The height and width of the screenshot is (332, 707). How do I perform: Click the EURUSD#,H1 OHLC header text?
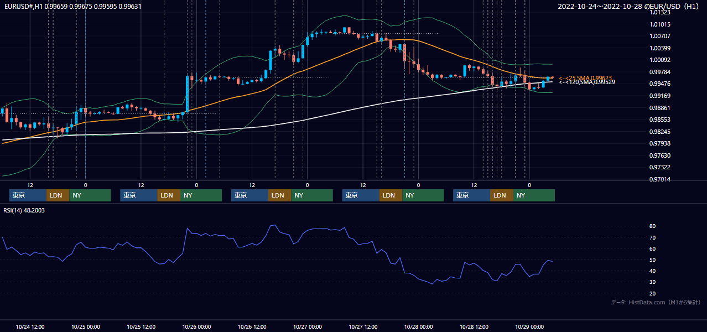pyautogui.click(x=72, y=7)
